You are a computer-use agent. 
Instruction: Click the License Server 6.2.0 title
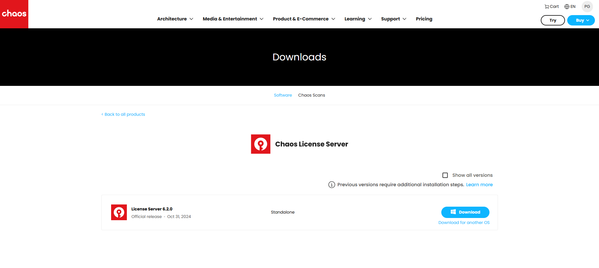152,209
